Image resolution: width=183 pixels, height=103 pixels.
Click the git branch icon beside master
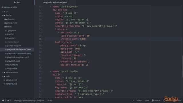pos(153,100)
